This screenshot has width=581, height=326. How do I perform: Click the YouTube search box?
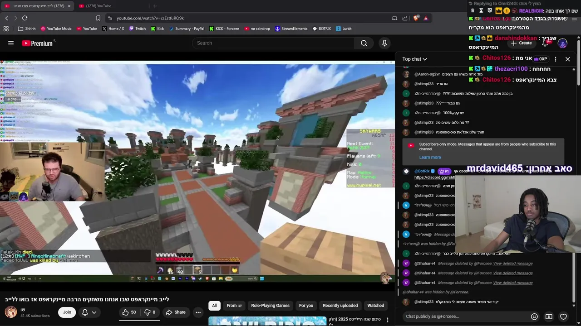tap(273, 43)
